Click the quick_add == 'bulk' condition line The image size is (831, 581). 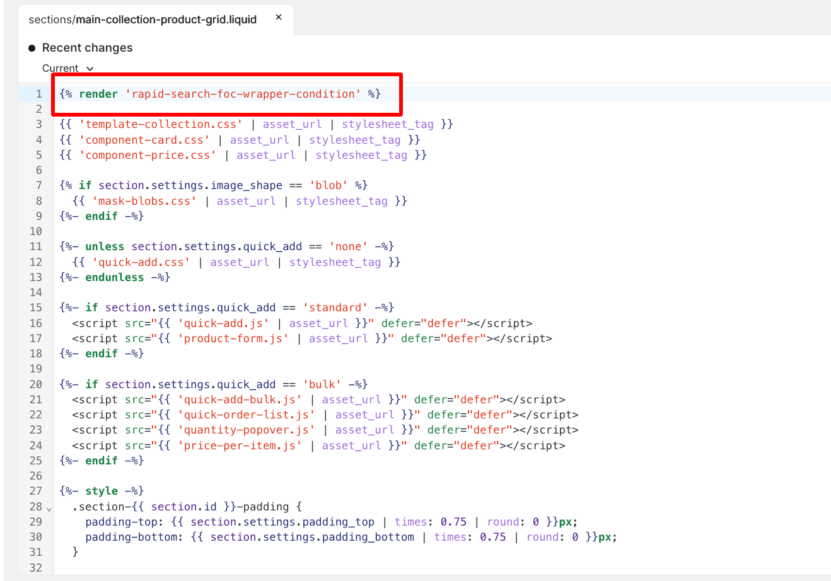click(x=214, y=384)
